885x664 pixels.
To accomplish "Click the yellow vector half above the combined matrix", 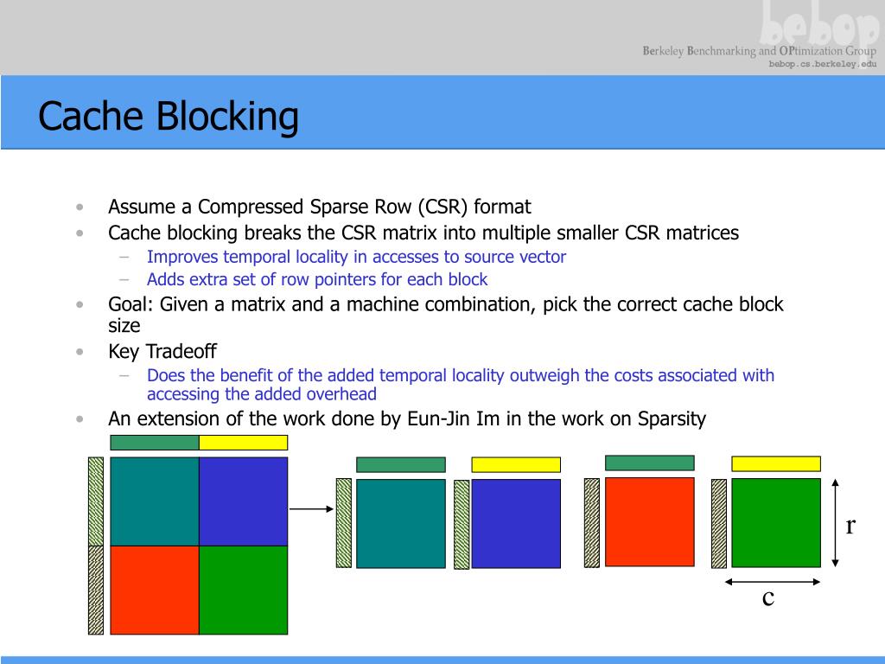I will (243, 442).
